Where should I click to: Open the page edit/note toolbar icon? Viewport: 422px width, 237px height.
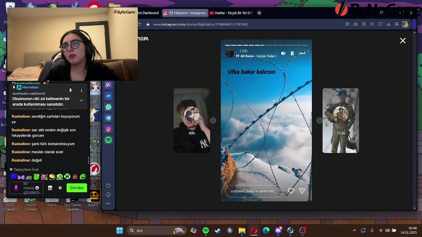(x=347, y=24)
